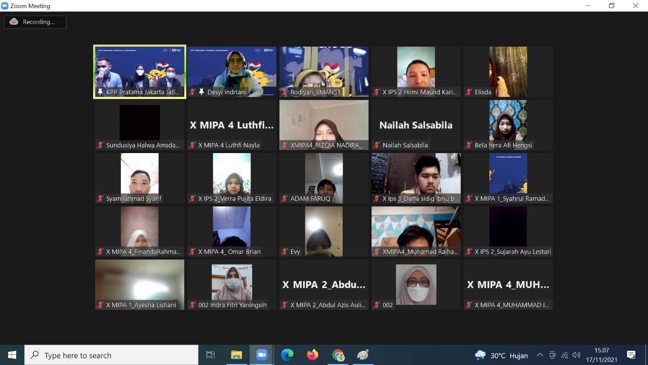Select the Rodiyan_SMAN53 video tile
This screenshot has width=648, height=365.
click(324, 71)
